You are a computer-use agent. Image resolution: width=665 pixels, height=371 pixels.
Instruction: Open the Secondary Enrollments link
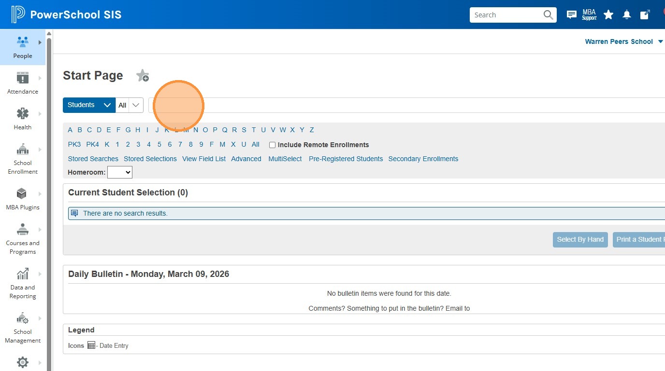coord(423,159)
